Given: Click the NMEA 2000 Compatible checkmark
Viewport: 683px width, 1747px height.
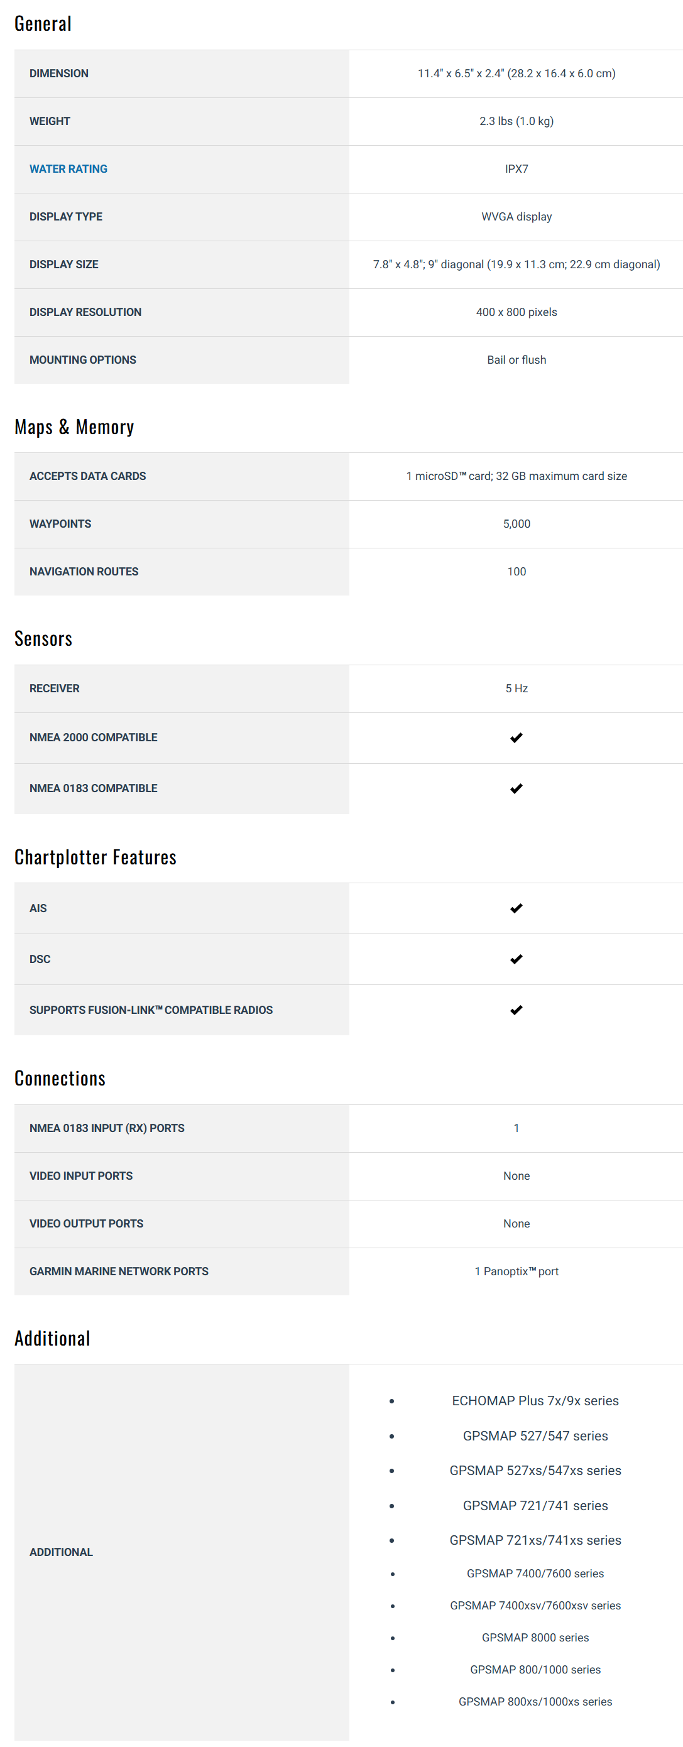Looking at the screenshot, I should (516, 737).
